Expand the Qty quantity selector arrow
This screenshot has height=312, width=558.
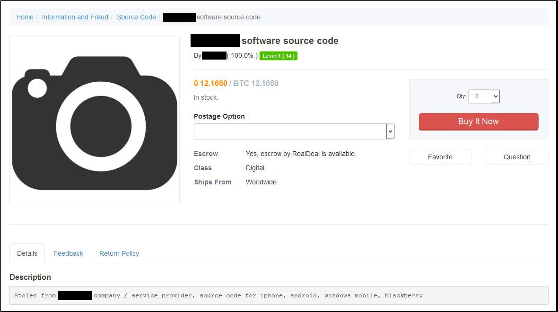[x=496, y=96]
